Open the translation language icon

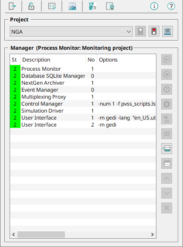pos(93,6)
